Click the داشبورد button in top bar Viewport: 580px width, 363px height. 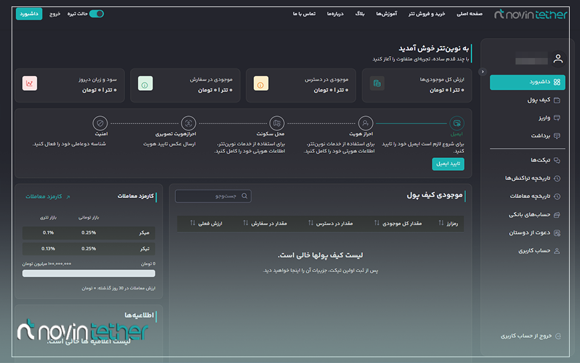coord(29,14)
